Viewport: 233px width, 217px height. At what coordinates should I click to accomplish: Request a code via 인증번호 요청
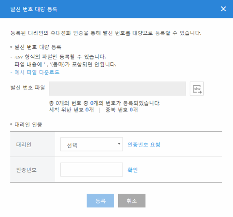pyautogui.click(x=144, y=145)
